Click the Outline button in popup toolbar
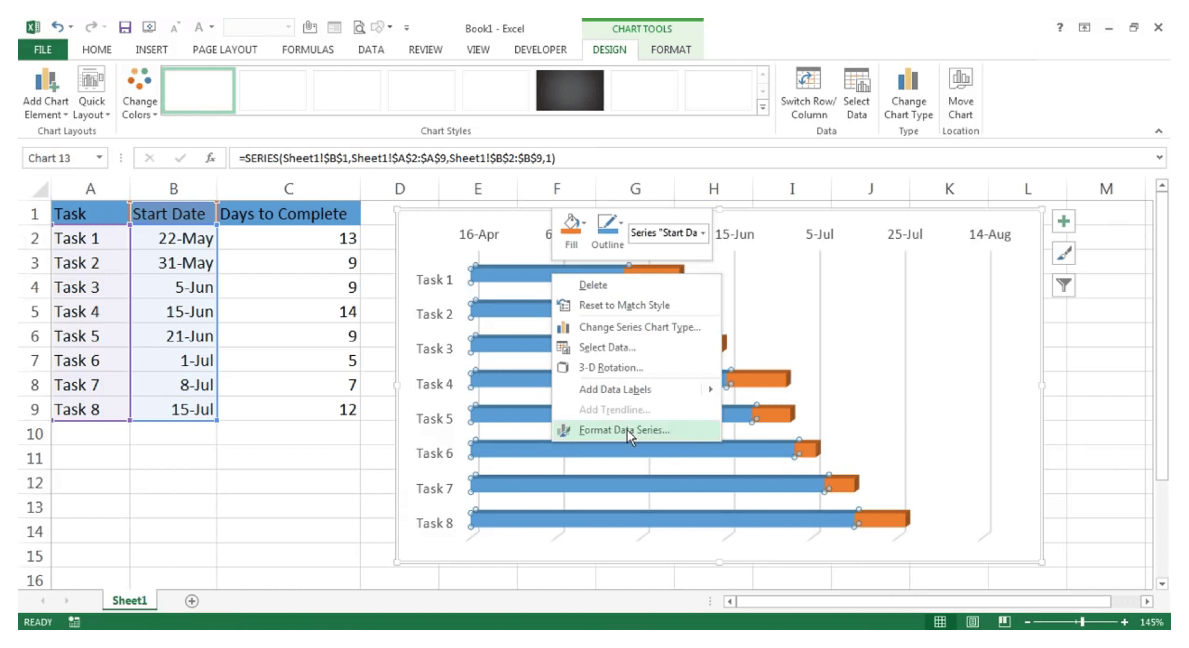The width and height of the screenshot is (1189, 648). 607,232
